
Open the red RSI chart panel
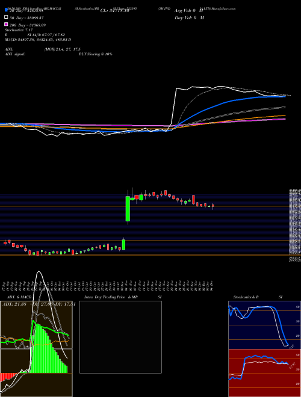pyautogui.click(x=264, y=373)
